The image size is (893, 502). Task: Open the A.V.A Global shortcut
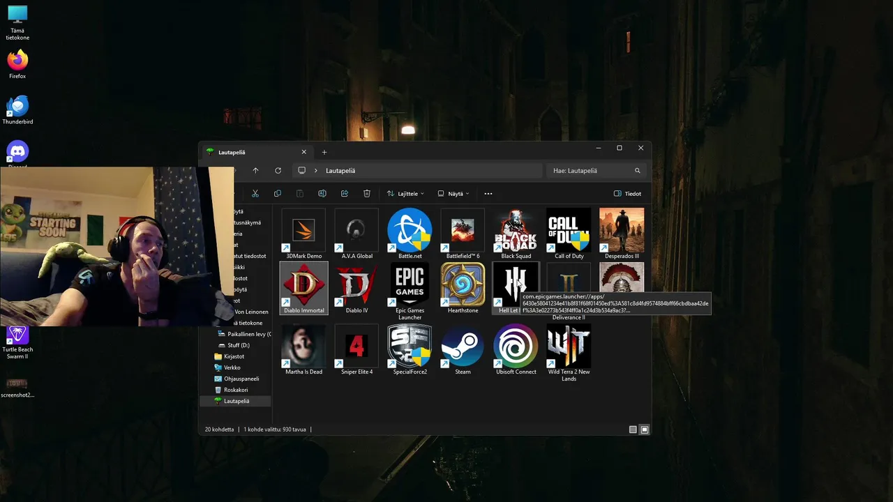pyautogui.click(x=357, y=234)
